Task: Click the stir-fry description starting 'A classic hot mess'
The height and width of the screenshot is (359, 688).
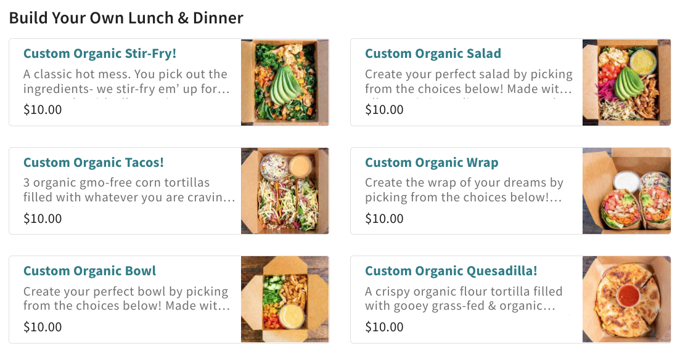Action: (126, 81)
